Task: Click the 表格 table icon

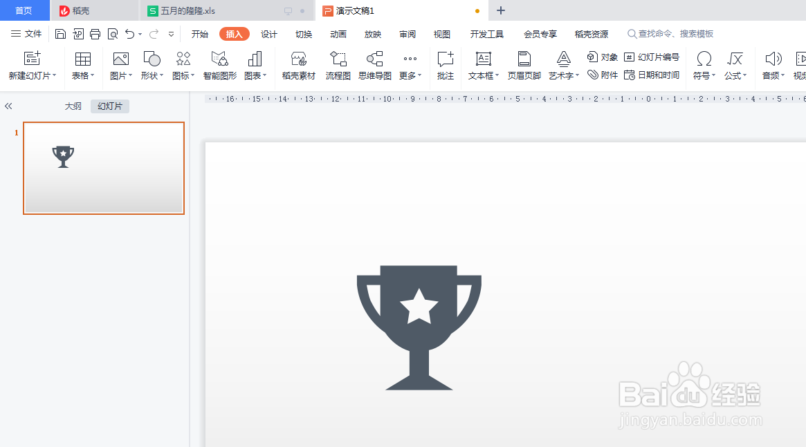Action: click(x=83, y=59)
